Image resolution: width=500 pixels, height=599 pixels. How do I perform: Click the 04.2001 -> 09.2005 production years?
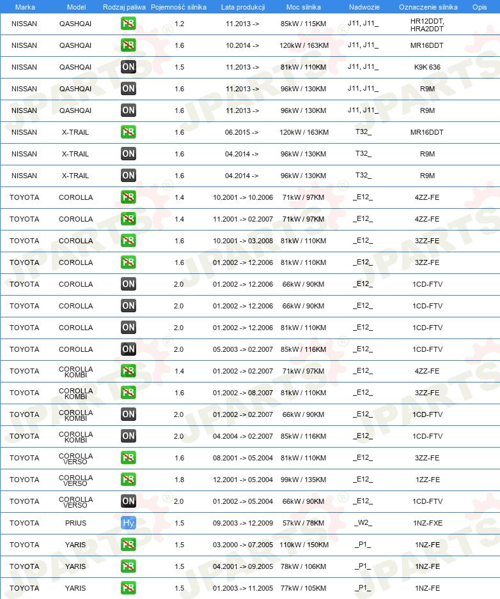click(243, 566)
